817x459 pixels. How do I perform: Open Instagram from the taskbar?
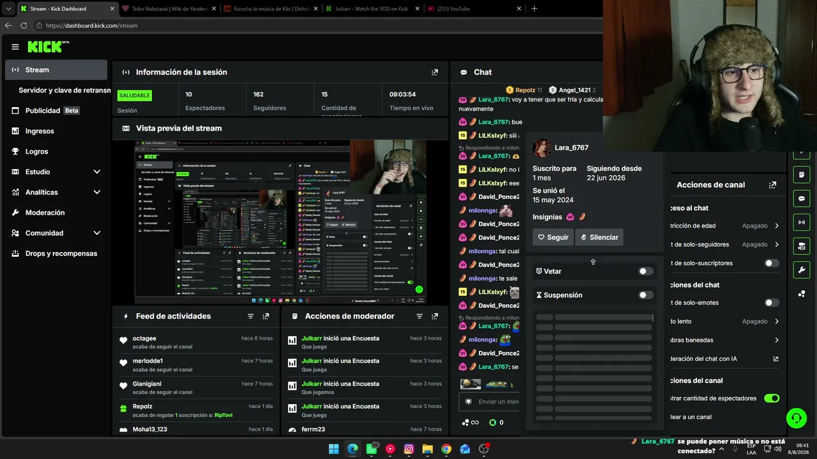coord(409,449)
